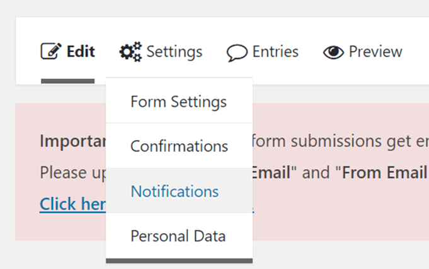This screenshot has height=269, width=429.
Task: Follow the "Click here" link
Action: point(71,204)
